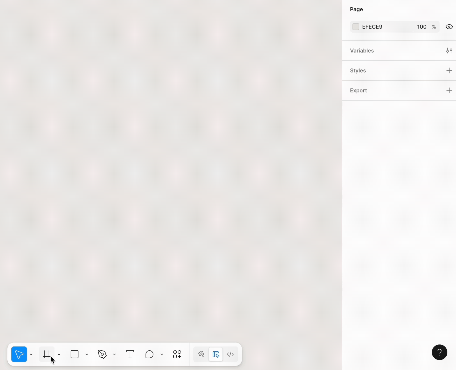Switch to Dev Mode

[x=231, y=354]
